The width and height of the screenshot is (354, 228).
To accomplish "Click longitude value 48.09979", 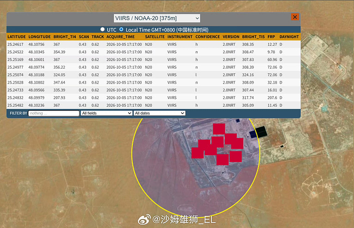I will click(36, 98).
